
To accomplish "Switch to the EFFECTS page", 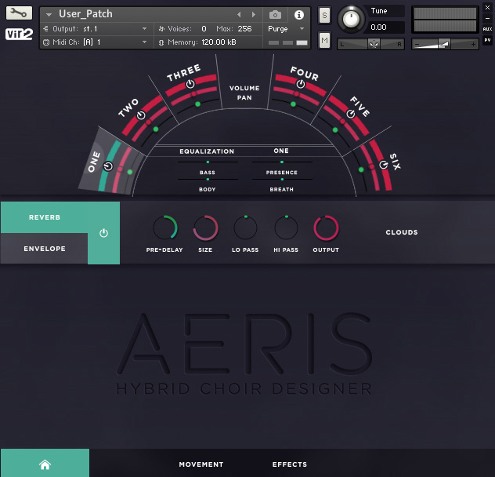I will (290, 464).
